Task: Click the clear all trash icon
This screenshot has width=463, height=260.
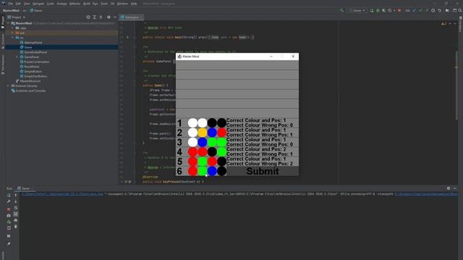Action: (x=16, y=226)
